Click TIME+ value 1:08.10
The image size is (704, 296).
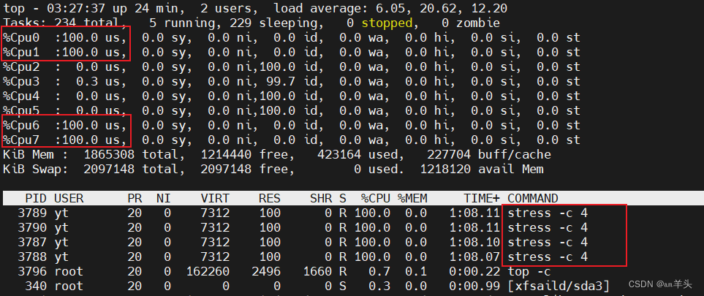click(x=474, y=242)
